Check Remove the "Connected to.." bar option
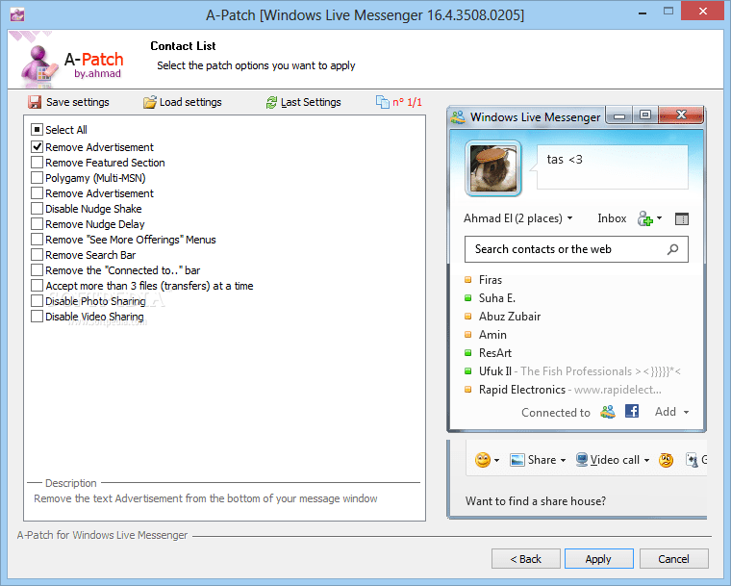The width and height of the screenshot is (731, 586). click(38, 270)
